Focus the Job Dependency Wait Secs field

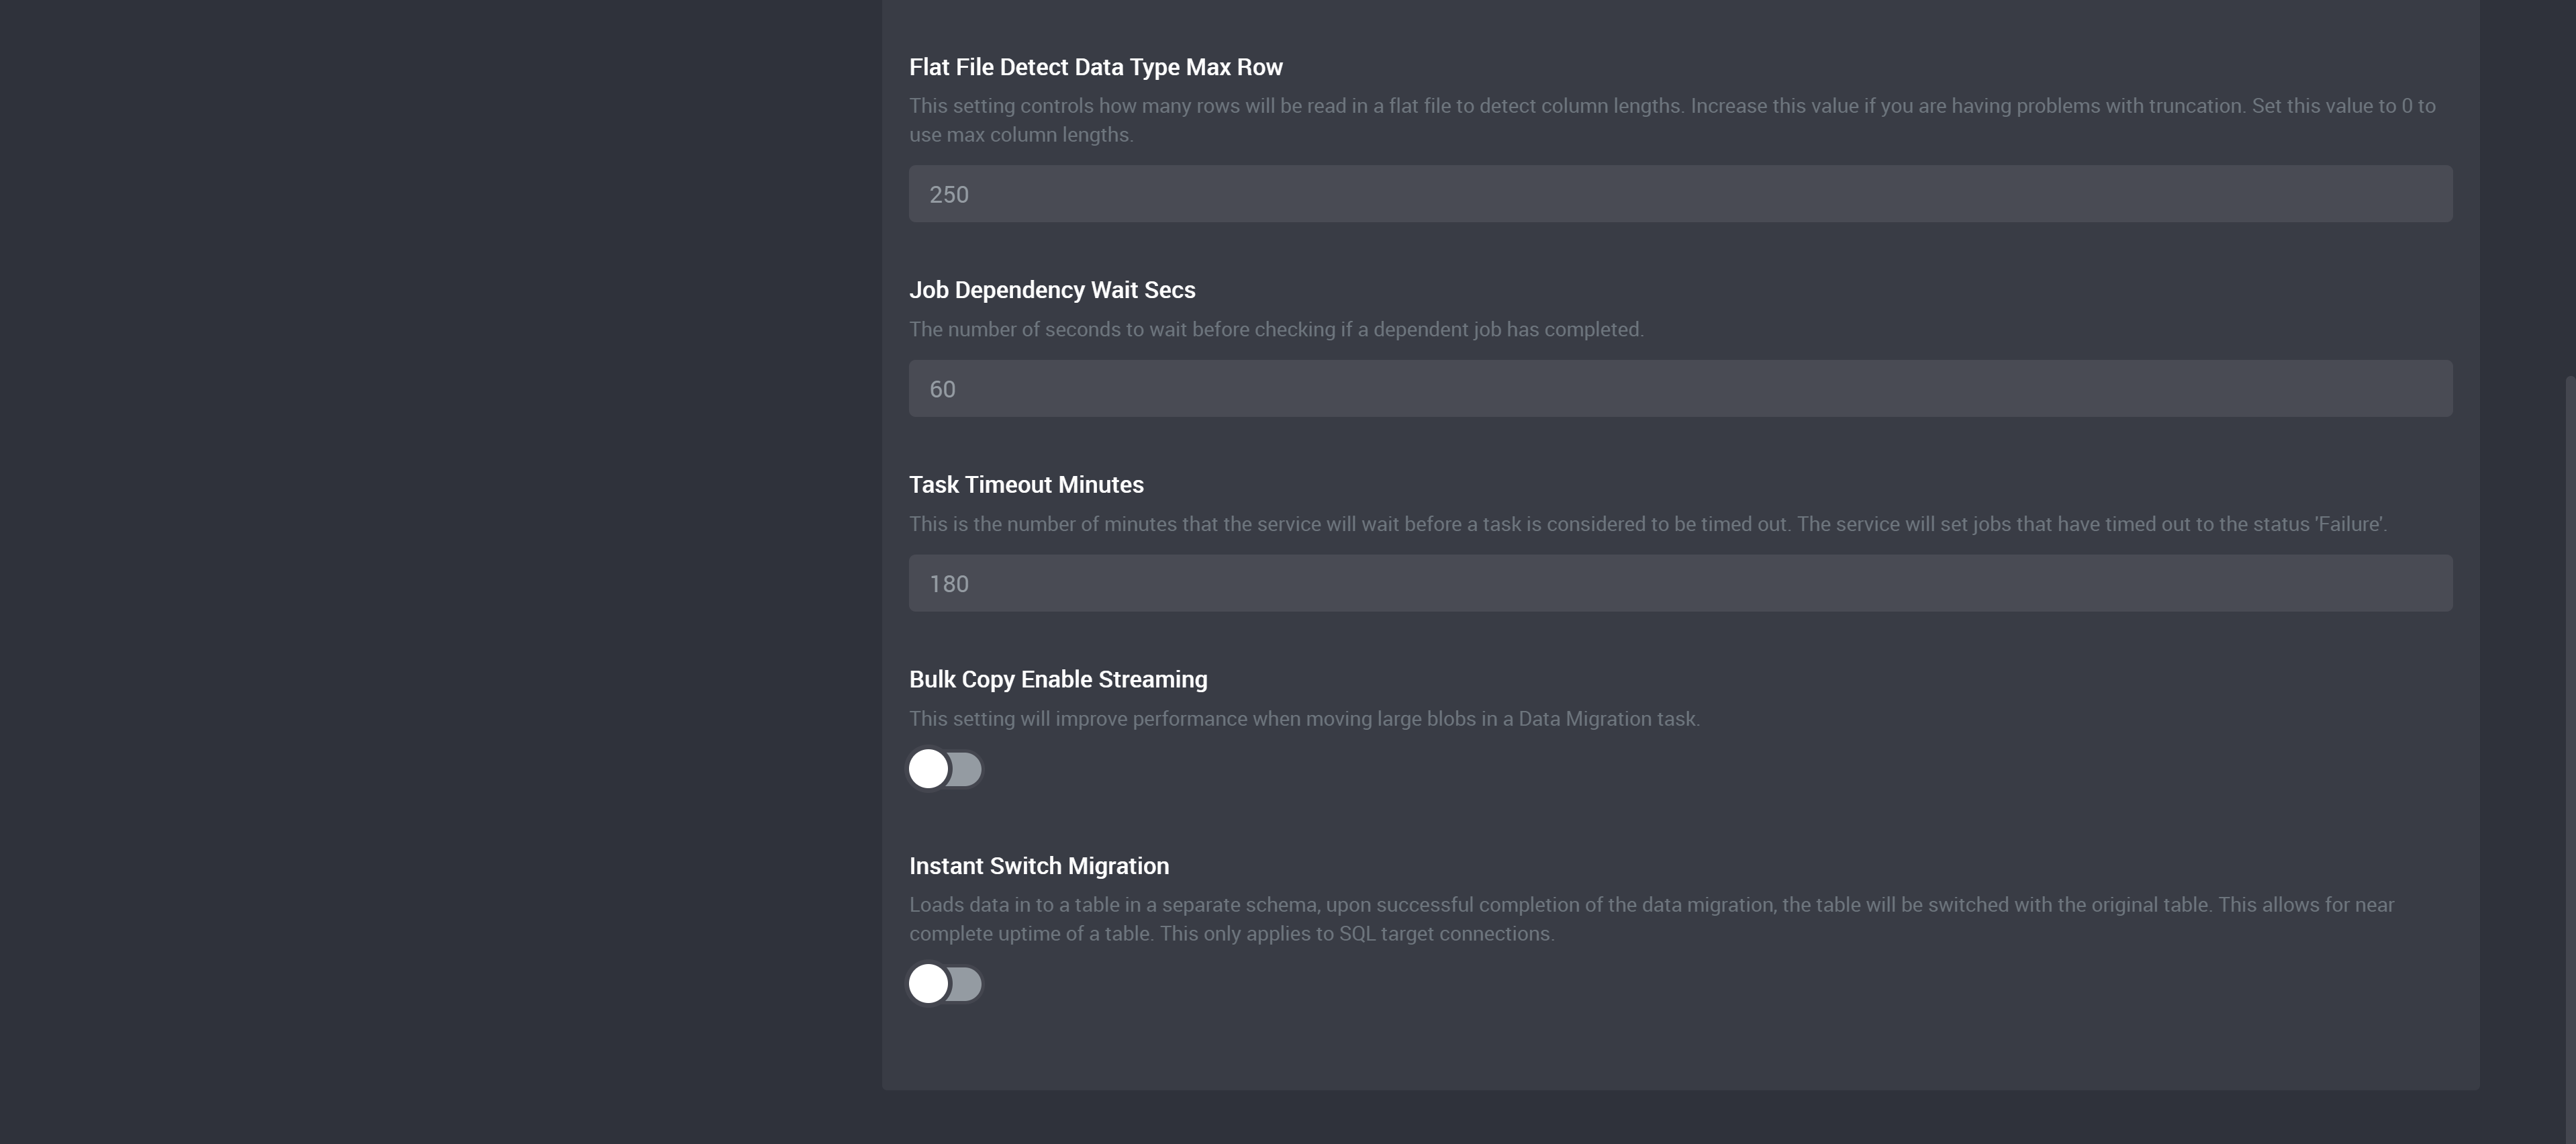1680,389
